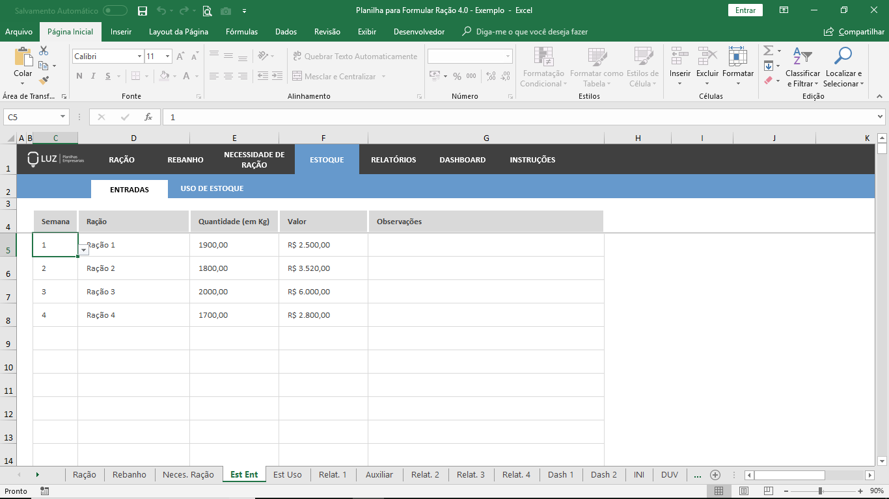The height and width of the screenshot is (499, 889).
Task: Expand the formula bar
Action: (x=881, y=117)
